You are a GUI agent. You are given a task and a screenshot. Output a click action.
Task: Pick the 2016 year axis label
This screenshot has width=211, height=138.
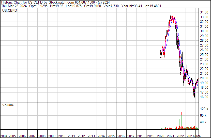[121, 136]
